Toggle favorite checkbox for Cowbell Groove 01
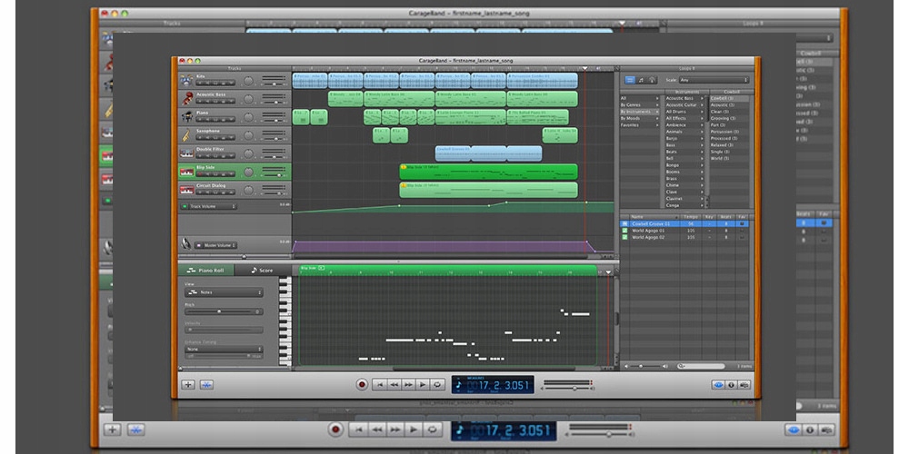Image resolution: width=909 pixels, height=454 pixels. [x=742, y=223]
